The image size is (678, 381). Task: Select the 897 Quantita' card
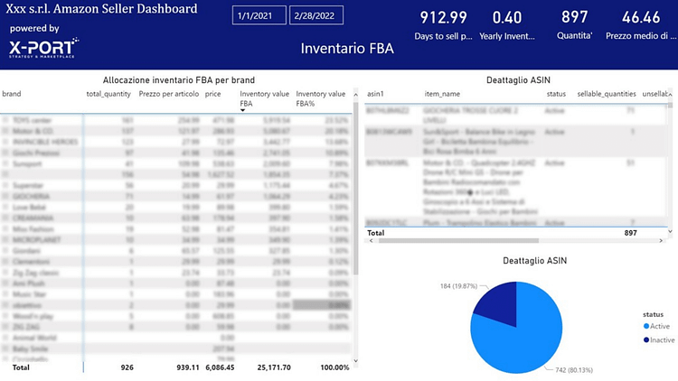[x=574, y=25]
